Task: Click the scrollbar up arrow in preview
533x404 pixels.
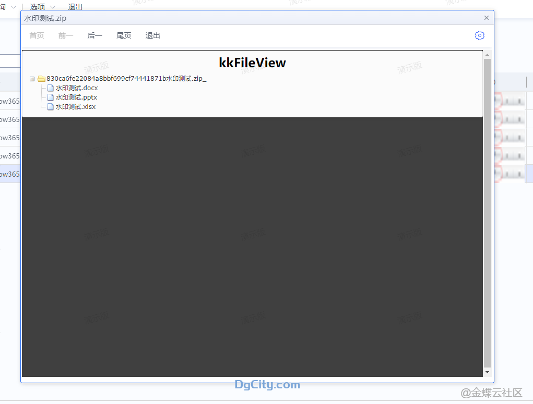Action: (488, 55)
